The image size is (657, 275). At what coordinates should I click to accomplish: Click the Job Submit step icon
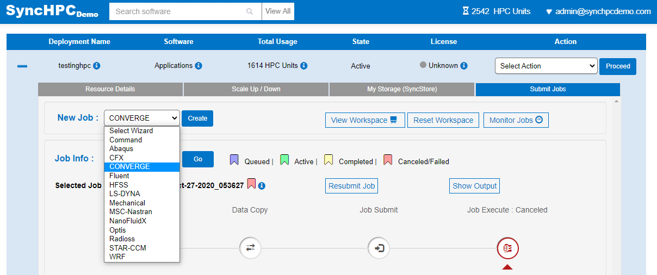point(379,248)
